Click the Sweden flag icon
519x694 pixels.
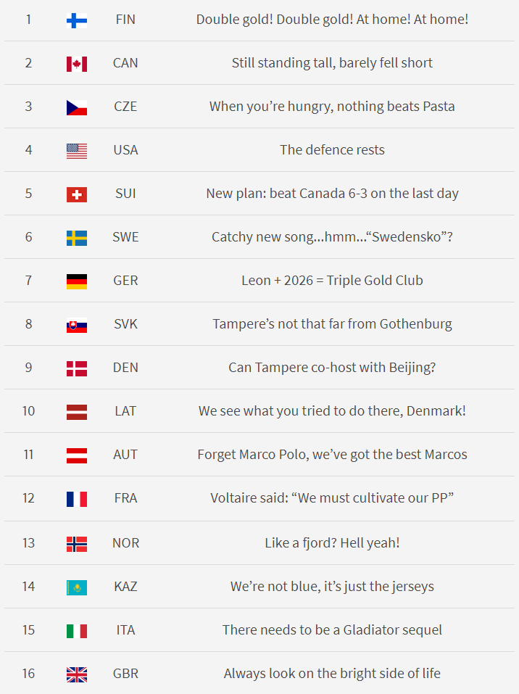[x=77, y=238]
